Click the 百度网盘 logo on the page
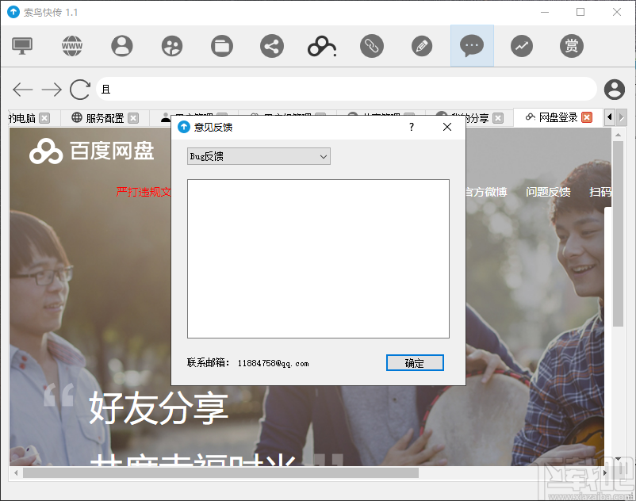Viewport: 636px width, 501px height. (x=92, y=151)
